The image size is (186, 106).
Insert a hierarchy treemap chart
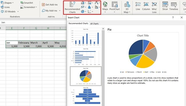tap(90, 3)
